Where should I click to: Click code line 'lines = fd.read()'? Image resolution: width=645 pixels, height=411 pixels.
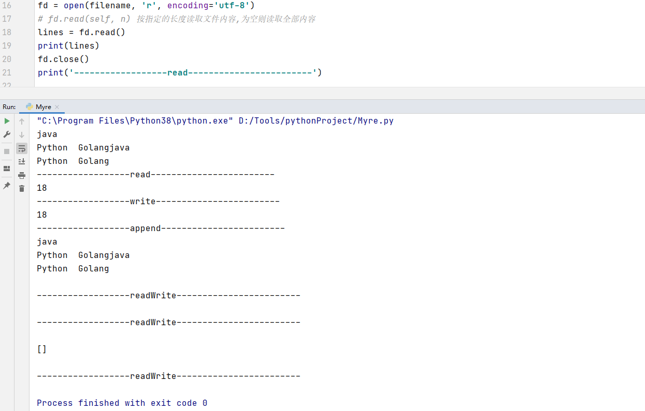pyautogui.click(x=82, y=33)
